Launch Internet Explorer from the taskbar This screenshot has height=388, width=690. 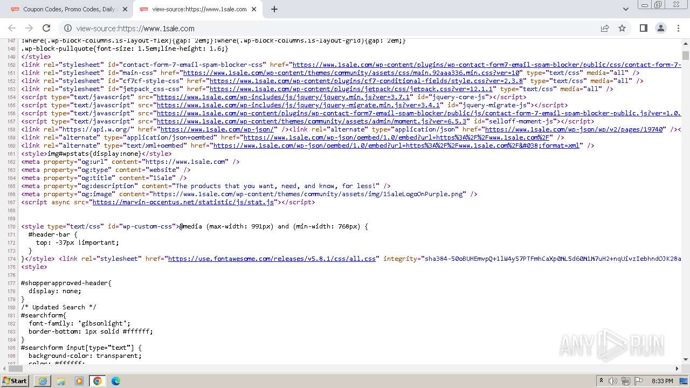[43, 381]
